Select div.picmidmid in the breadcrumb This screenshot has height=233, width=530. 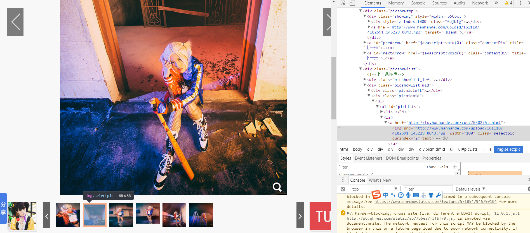(432, 149)
